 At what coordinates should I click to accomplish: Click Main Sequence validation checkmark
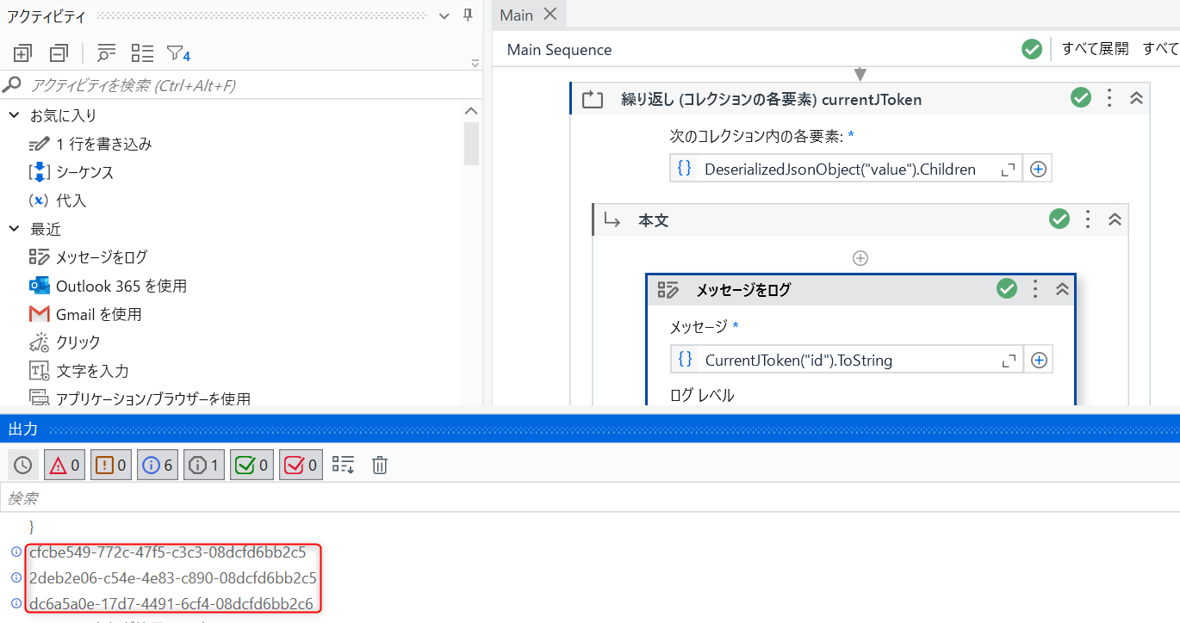[1032, 49]
